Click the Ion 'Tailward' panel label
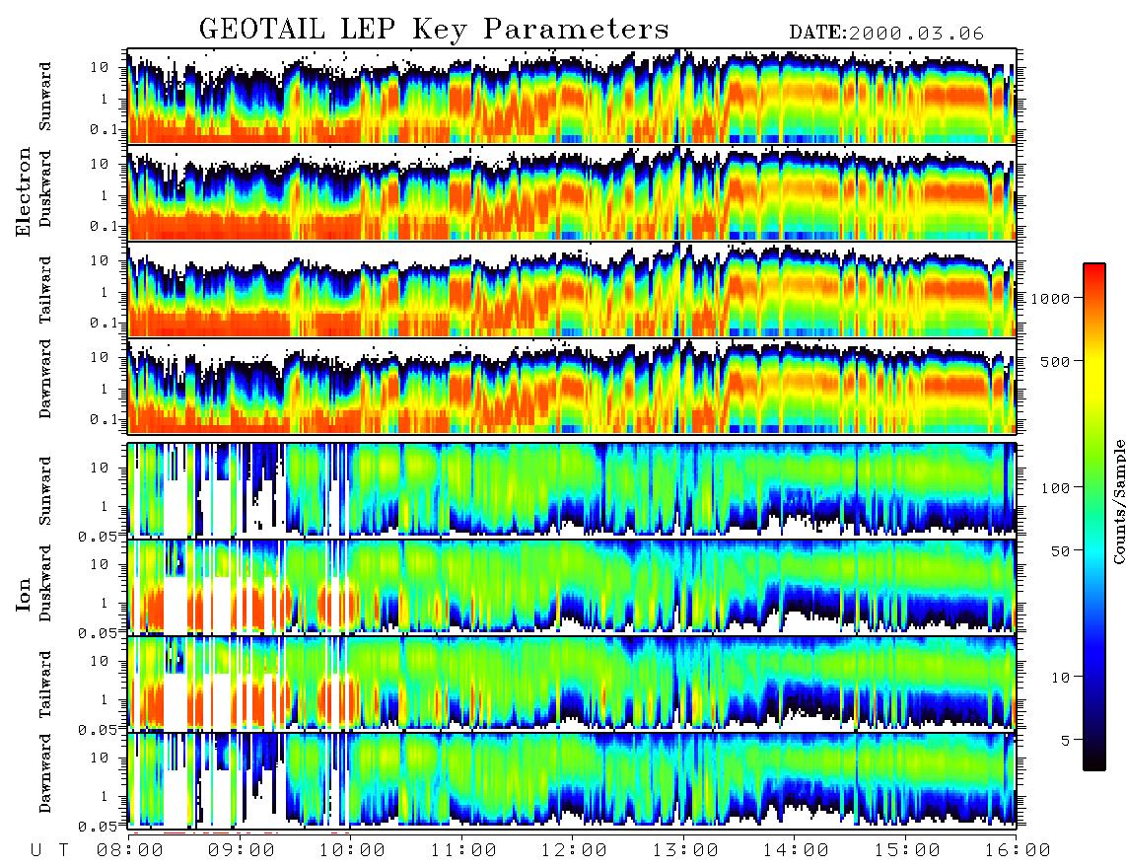Screen dimensions: 1126x868 (45, 685)
